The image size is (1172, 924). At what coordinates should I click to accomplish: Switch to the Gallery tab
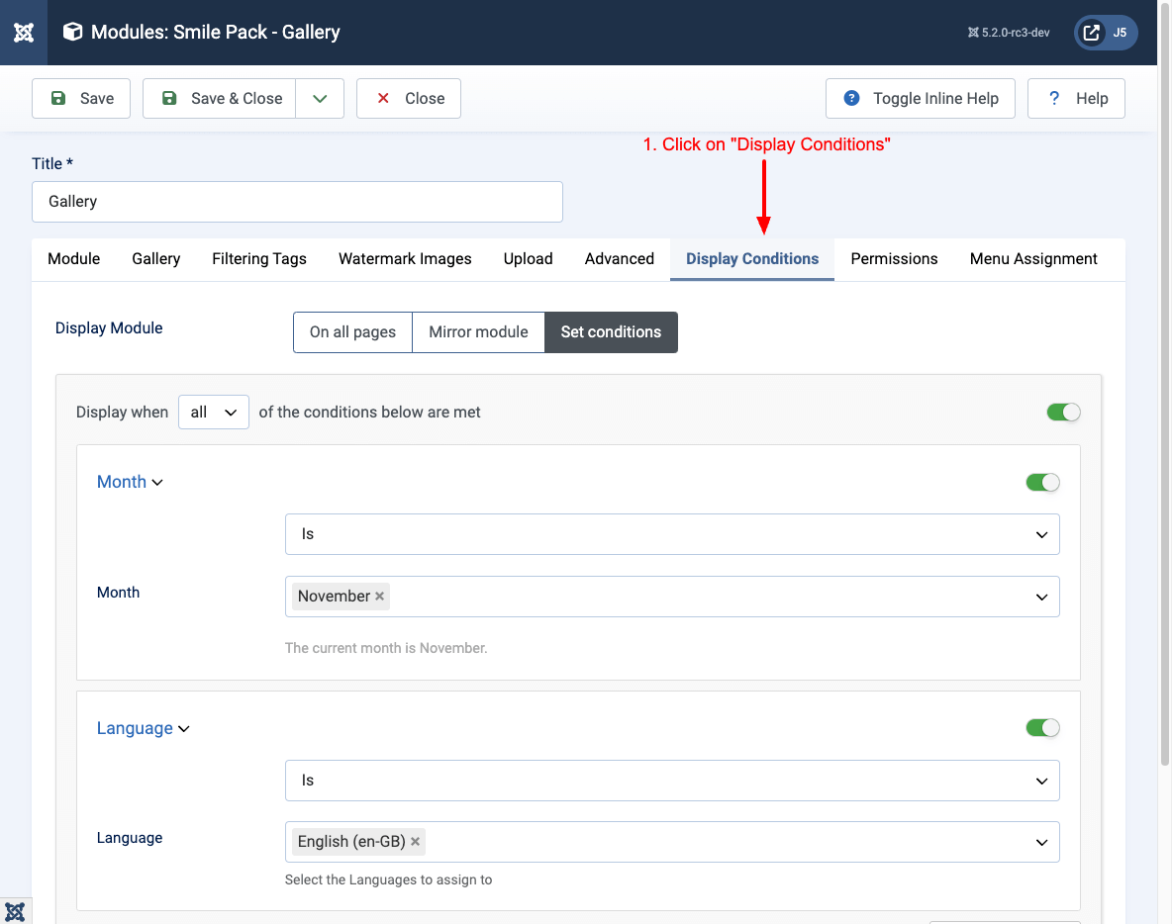point(156,259)
